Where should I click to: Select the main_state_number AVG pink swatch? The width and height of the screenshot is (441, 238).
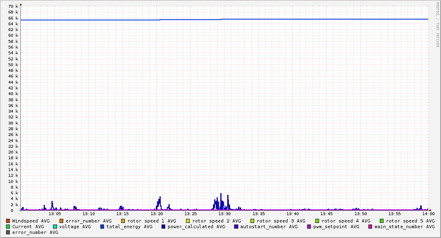tap(370, 227)
